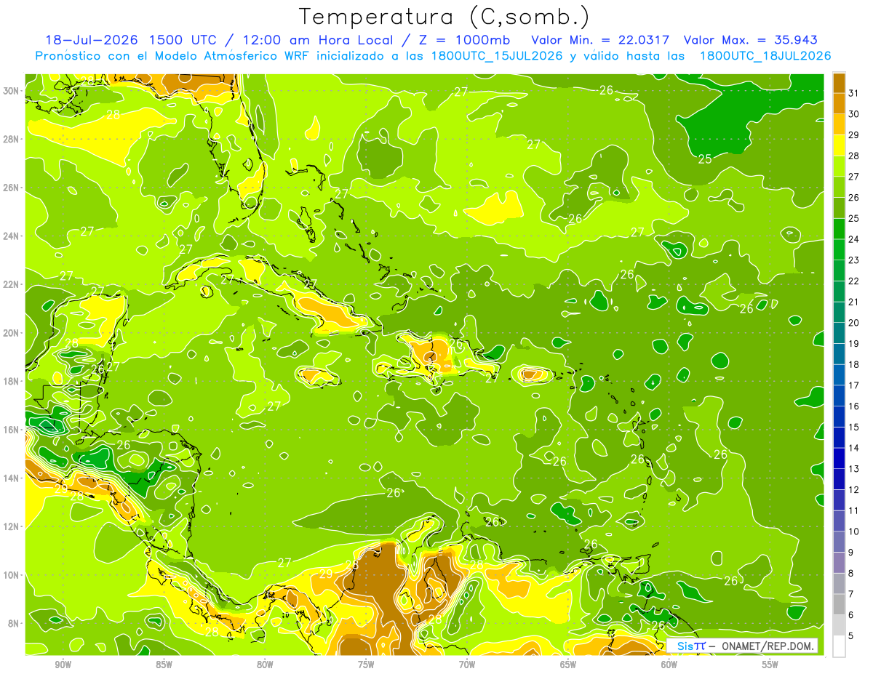The image size is (873, 674).
Task: Click the legend value '30'
Action: (853, 114)
